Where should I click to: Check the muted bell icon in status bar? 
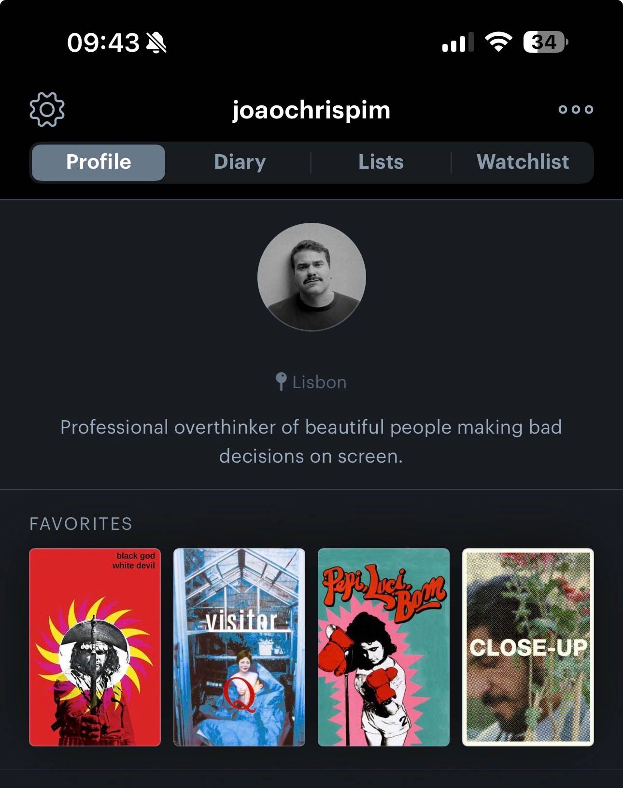click(156, 43)
